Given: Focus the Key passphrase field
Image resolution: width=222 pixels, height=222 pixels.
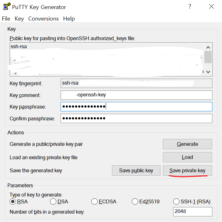Looking at the screenshot, I should (x=136, y=107).
